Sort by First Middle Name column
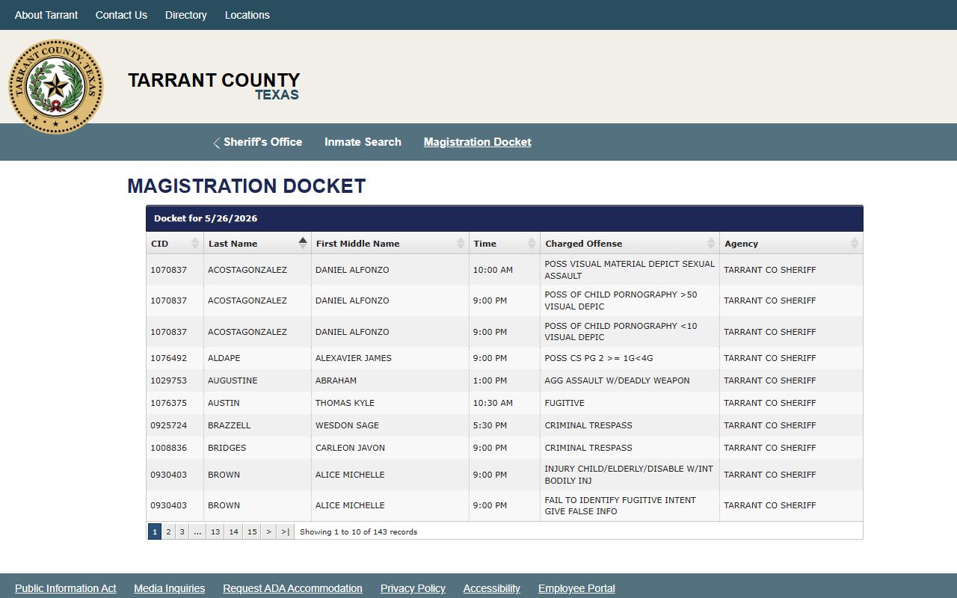 coord(390,244)
